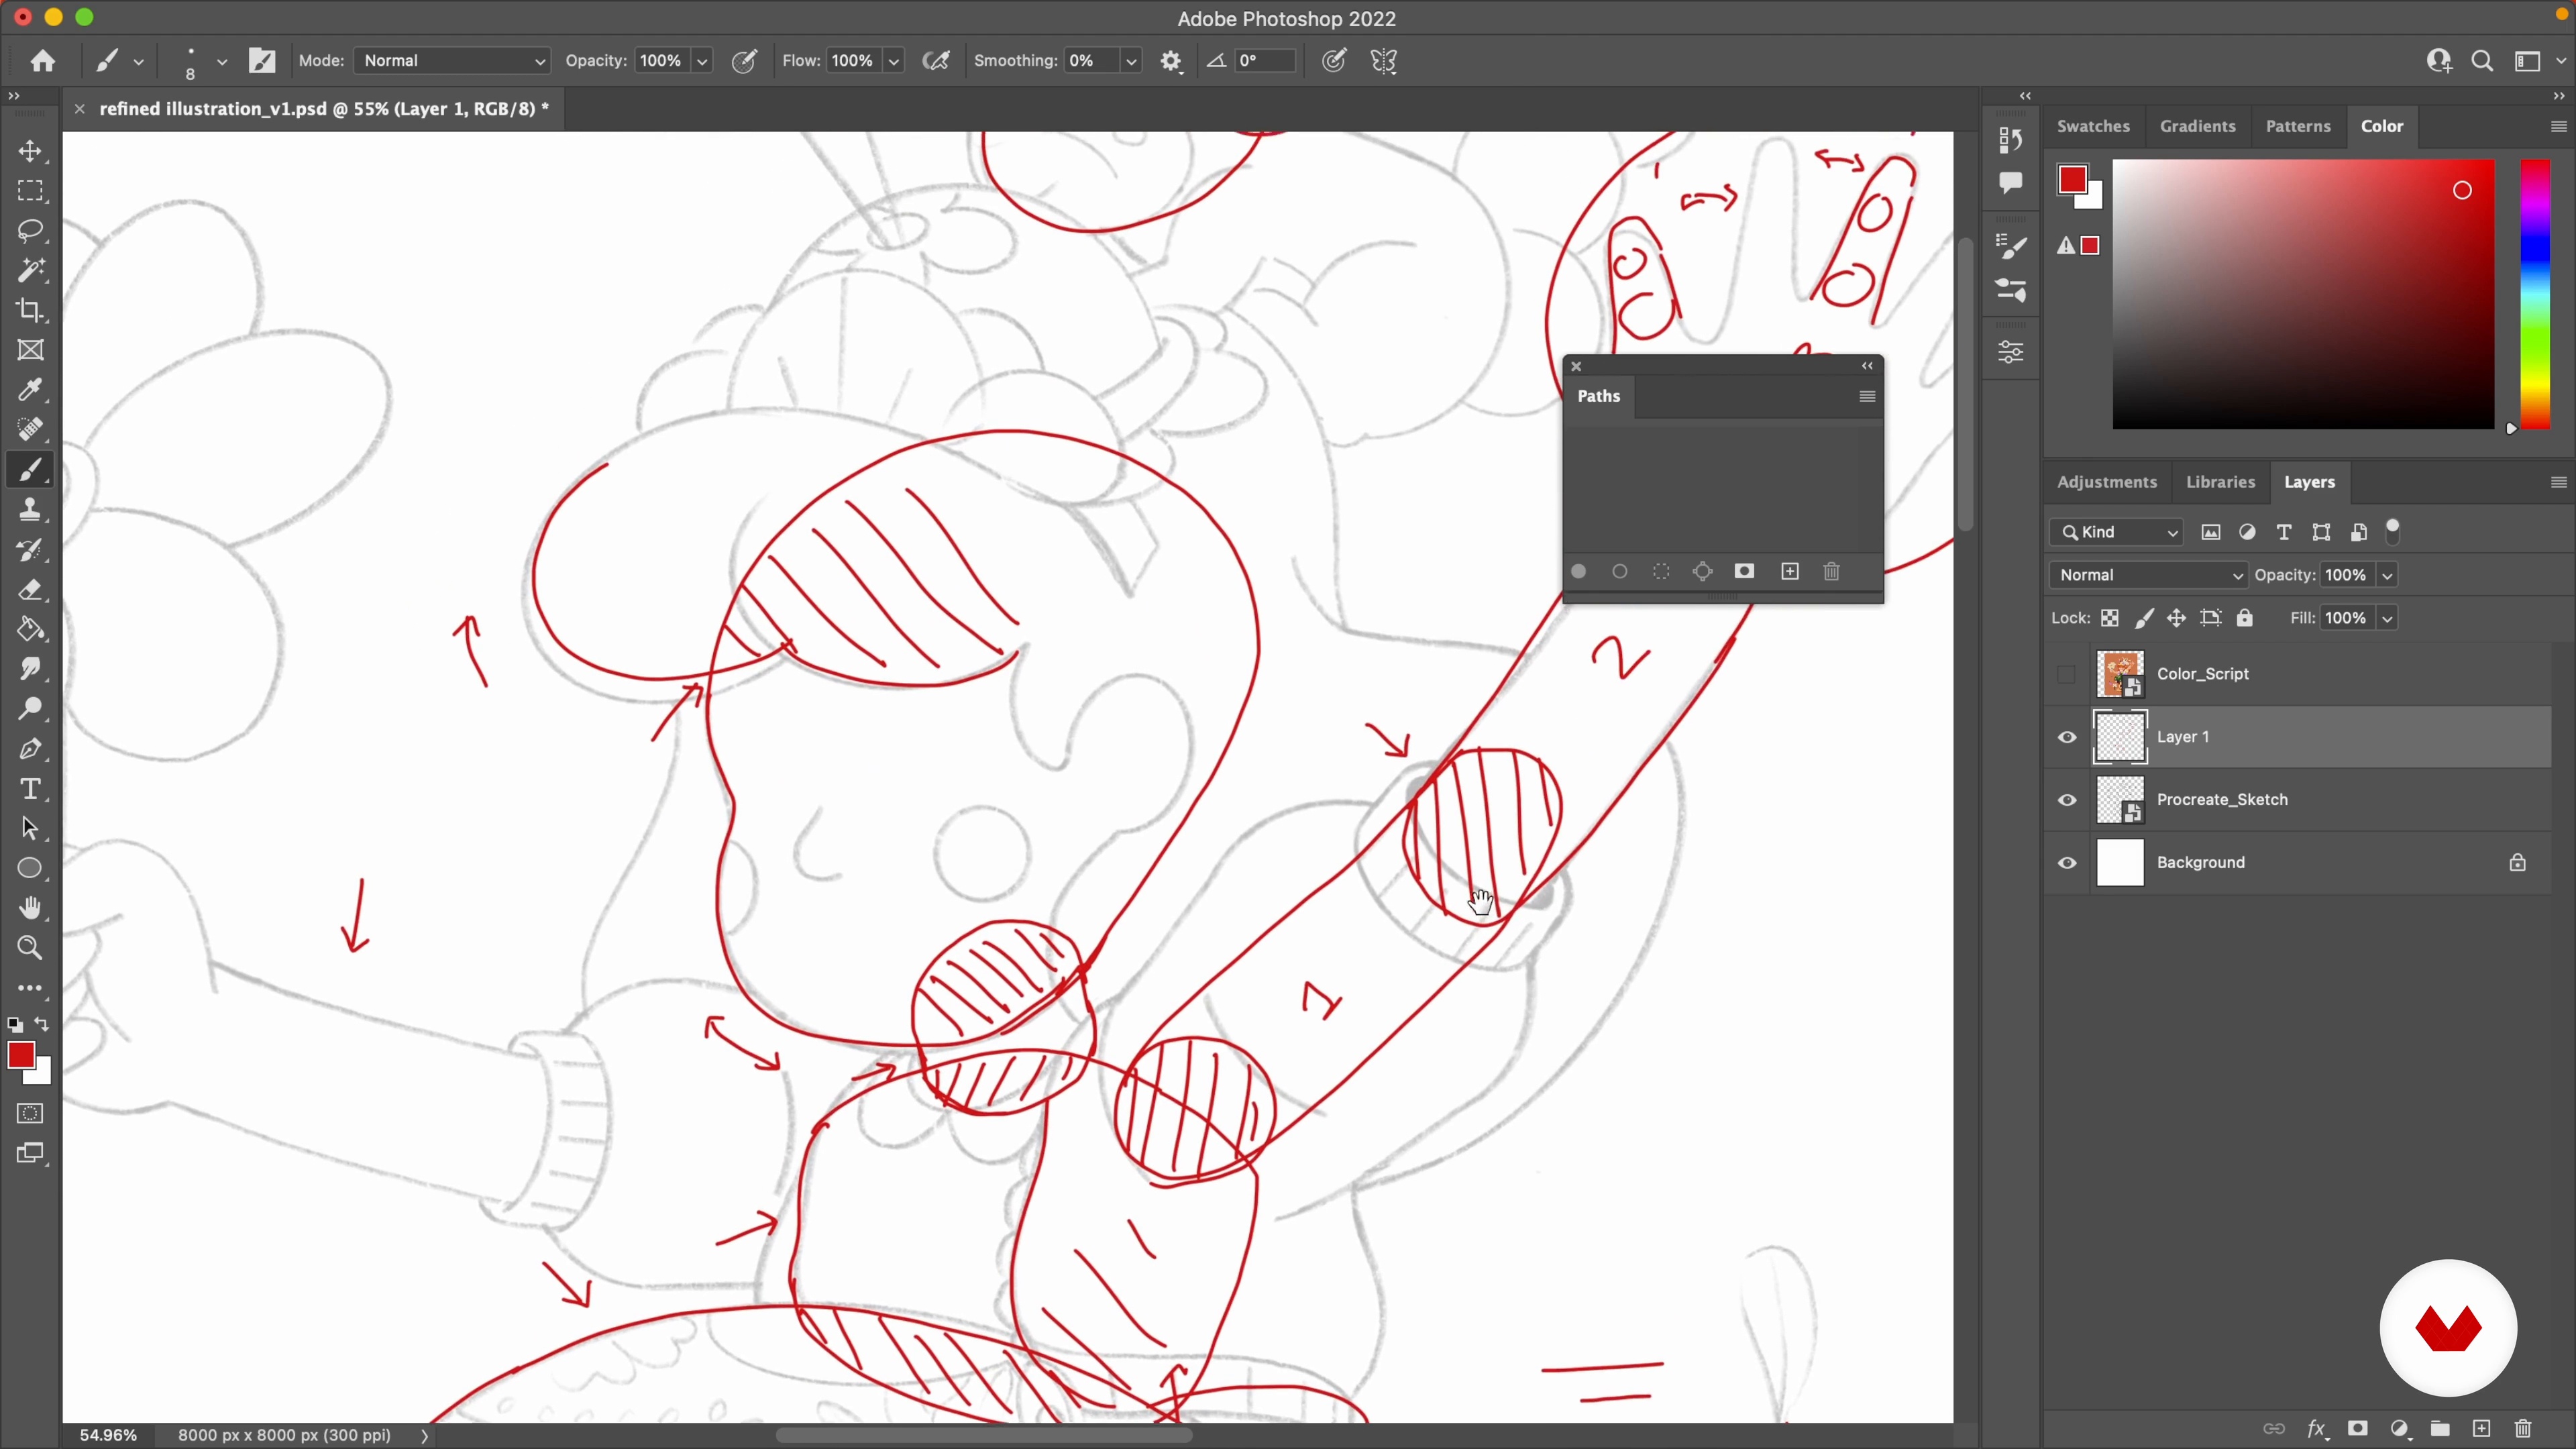Select the Frame tool

click(30, 351)
